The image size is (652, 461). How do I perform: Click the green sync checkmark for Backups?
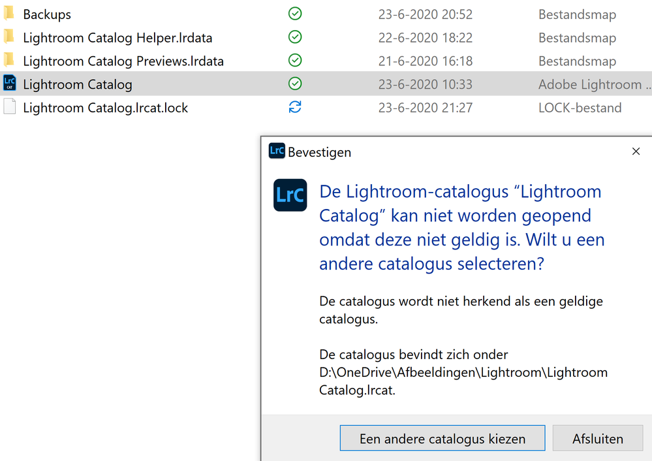[295, 14]
